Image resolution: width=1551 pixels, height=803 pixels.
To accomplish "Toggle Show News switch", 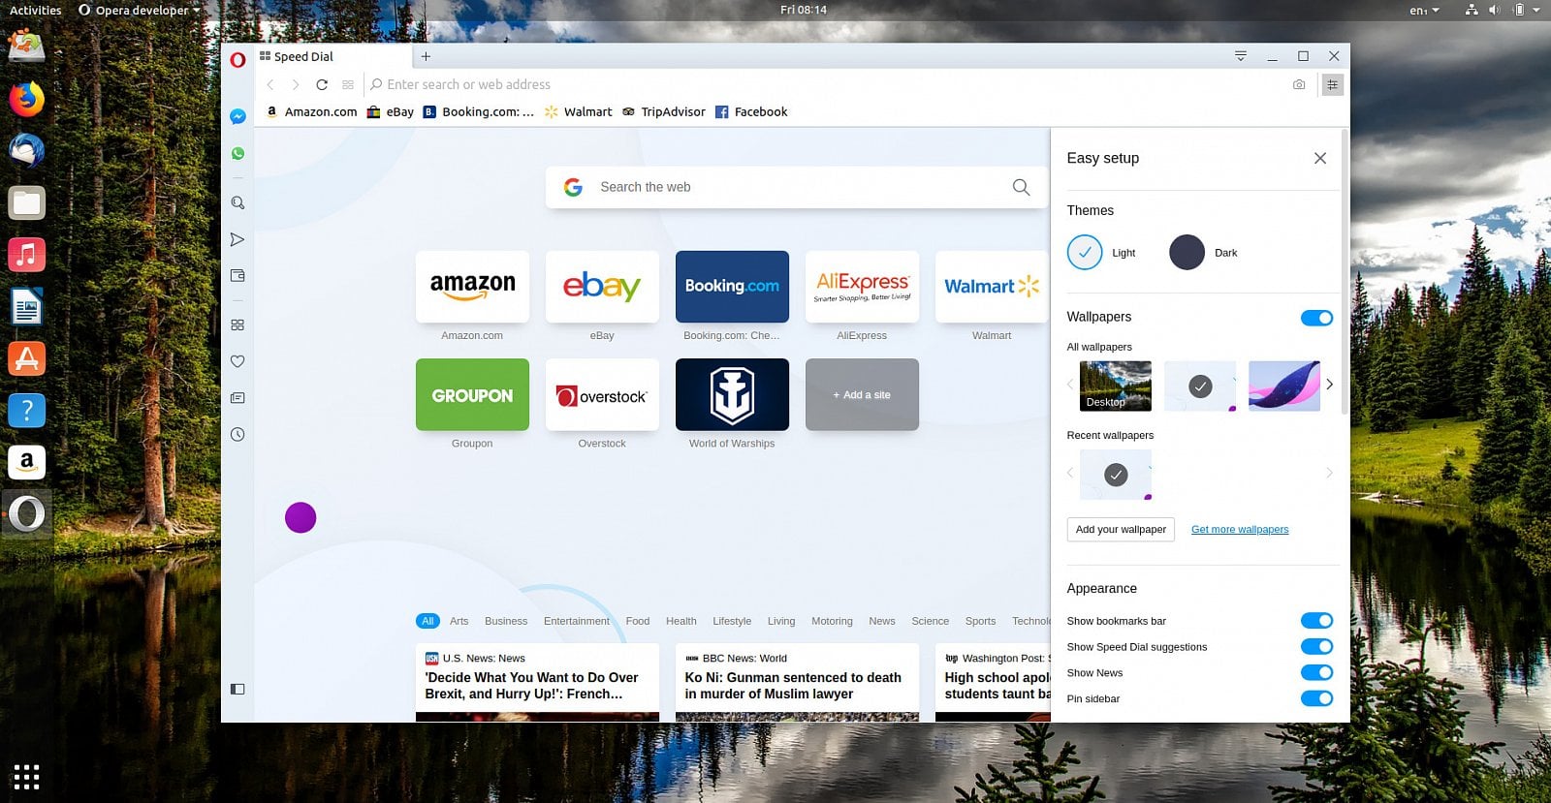I will click(1316, 673).
